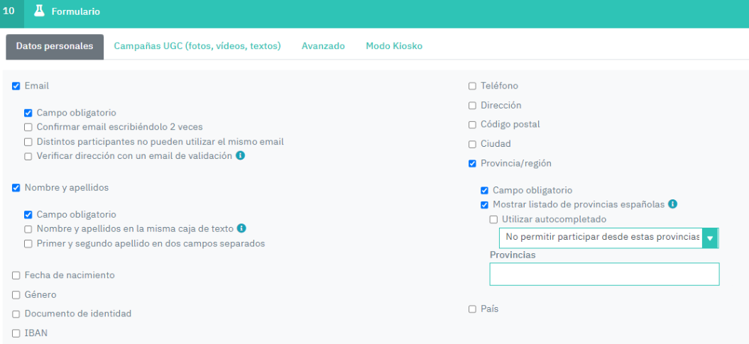
Task: Select the Datos personales tab
Action: coord(55,46)
